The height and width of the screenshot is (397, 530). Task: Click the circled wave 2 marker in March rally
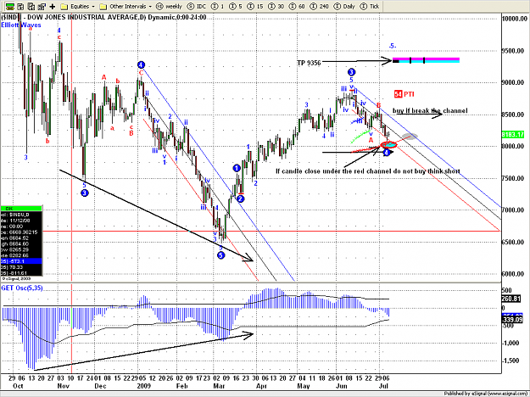click(x=240, y=198)
